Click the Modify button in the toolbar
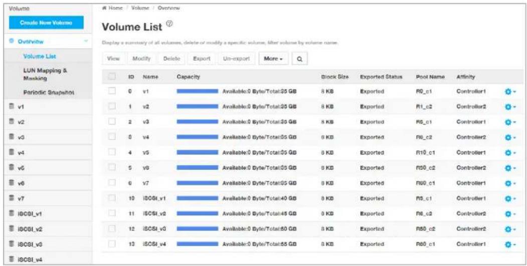 tap(141, 58)
